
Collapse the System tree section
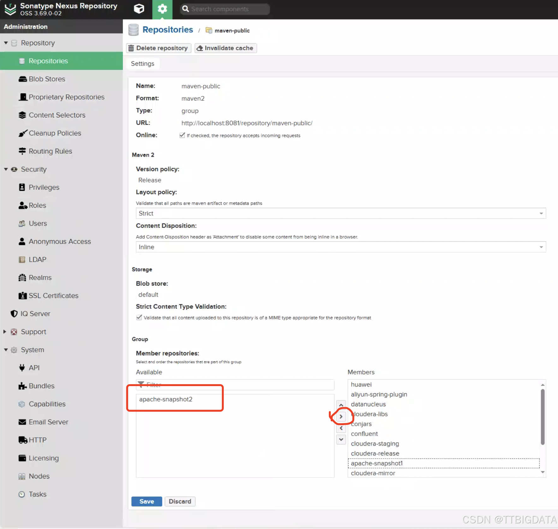point(6,350)
